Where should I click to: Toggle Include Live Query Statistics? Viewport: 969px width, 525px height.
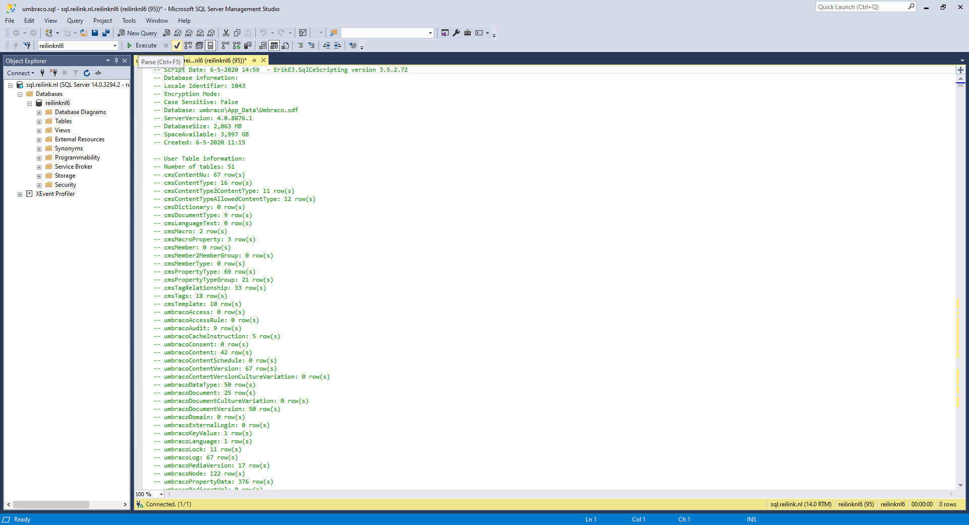(x=237, y=45)
